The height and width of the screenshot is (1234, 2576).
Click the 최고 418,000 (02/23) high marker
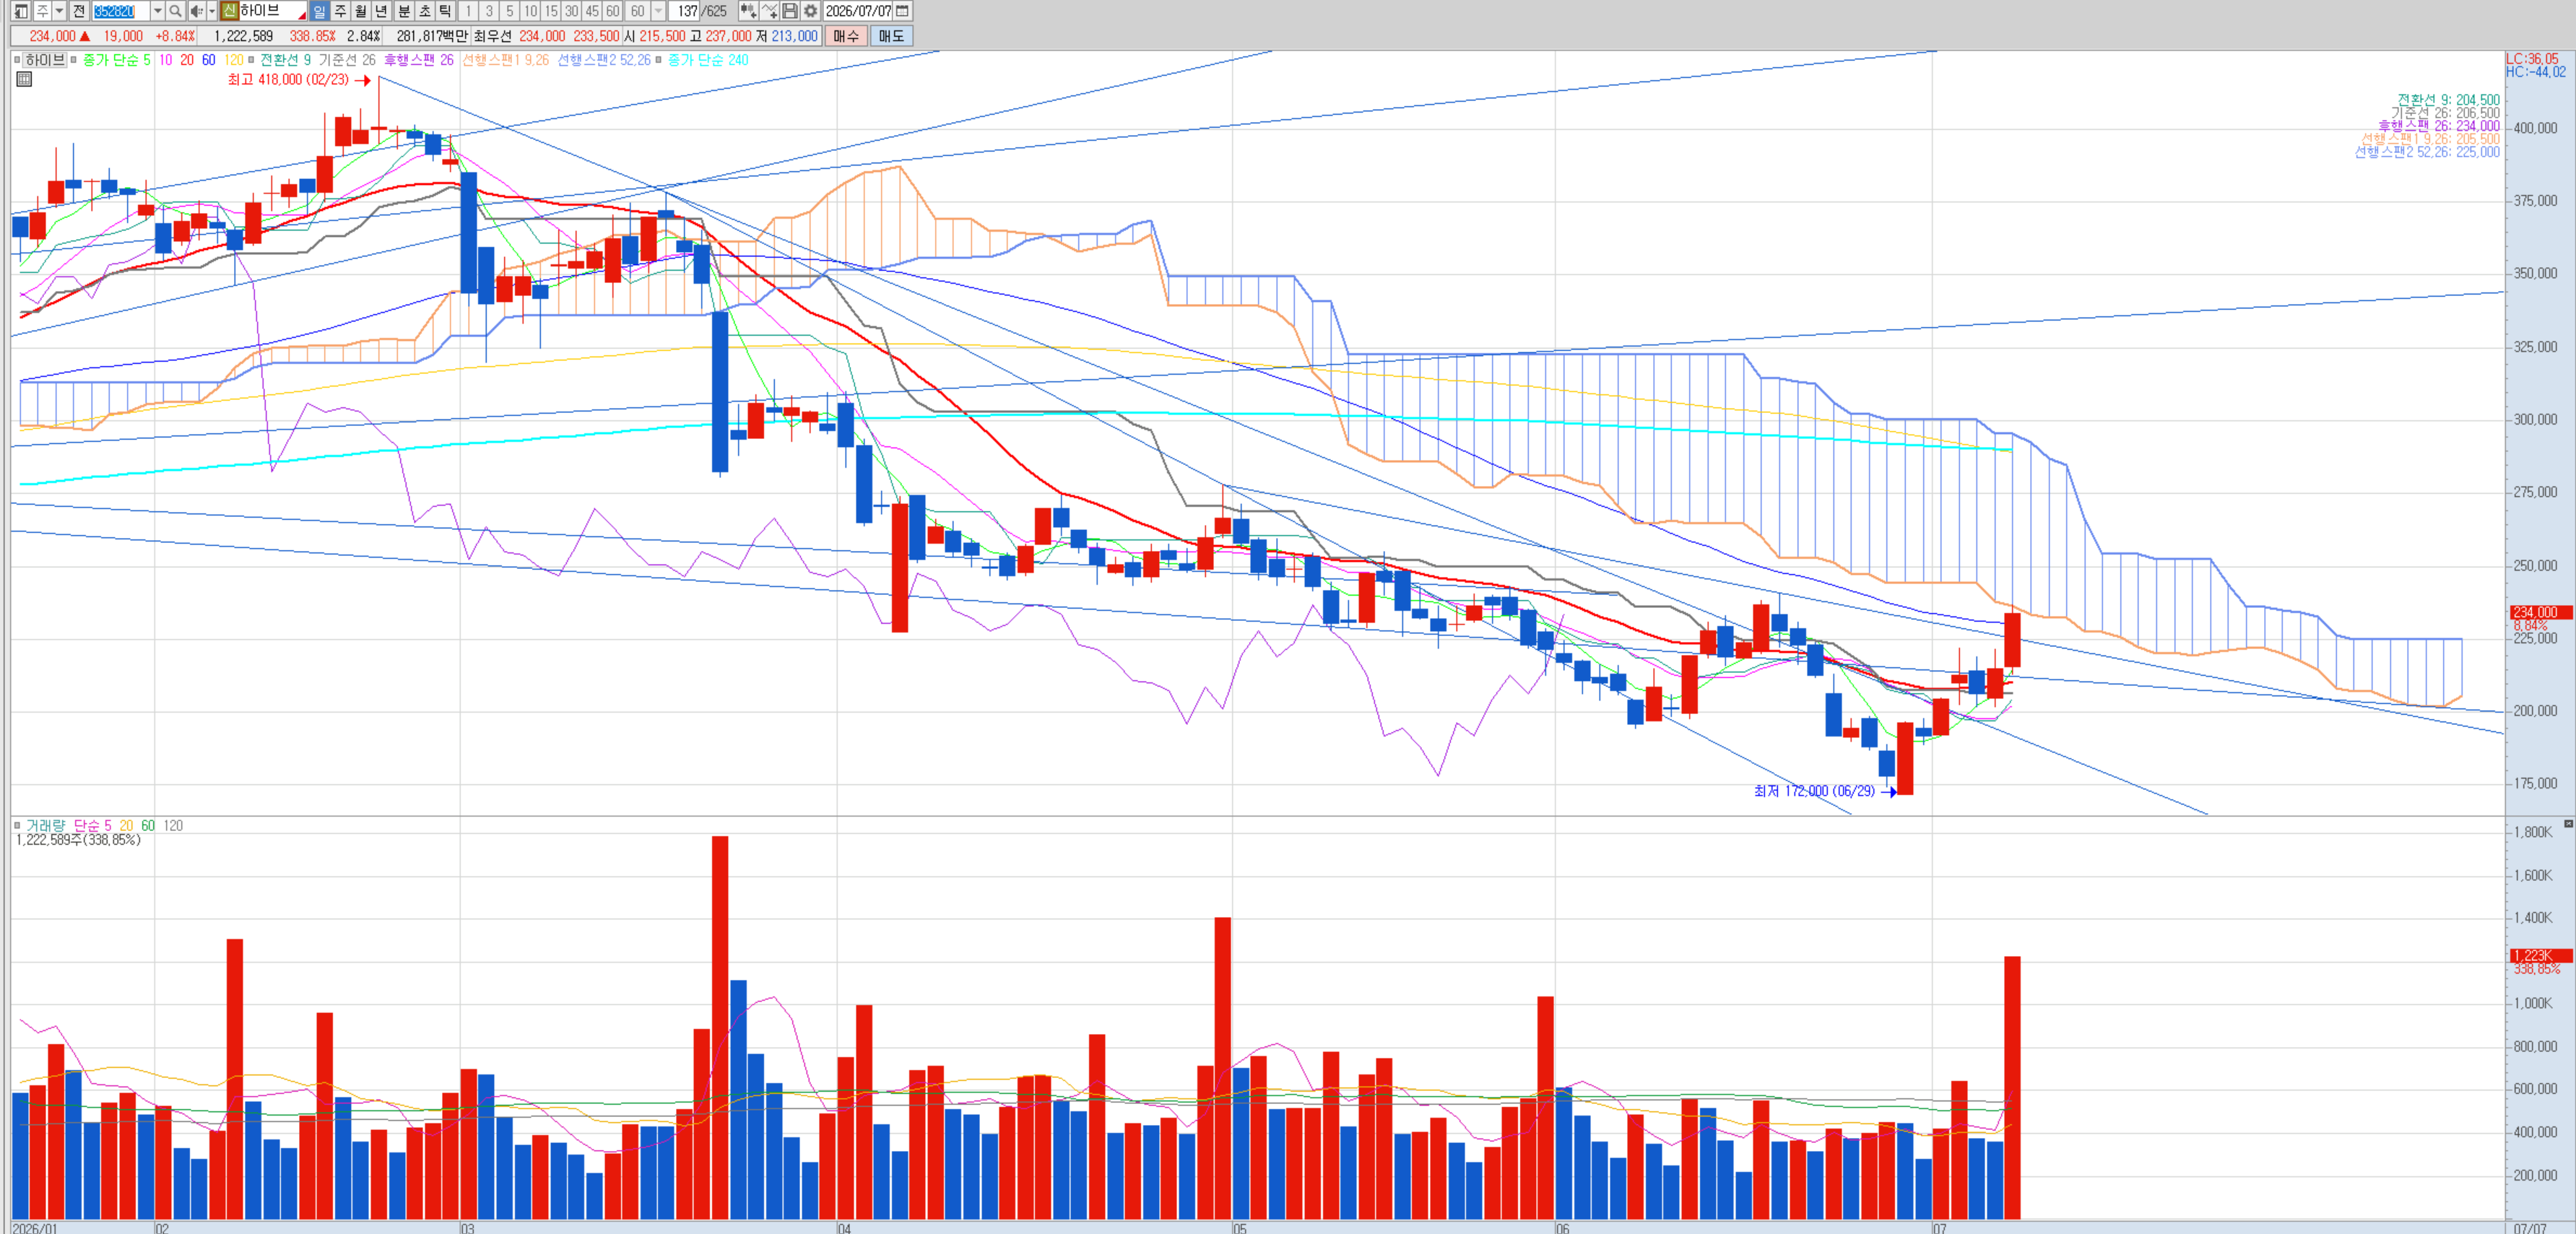coord(299,80)
